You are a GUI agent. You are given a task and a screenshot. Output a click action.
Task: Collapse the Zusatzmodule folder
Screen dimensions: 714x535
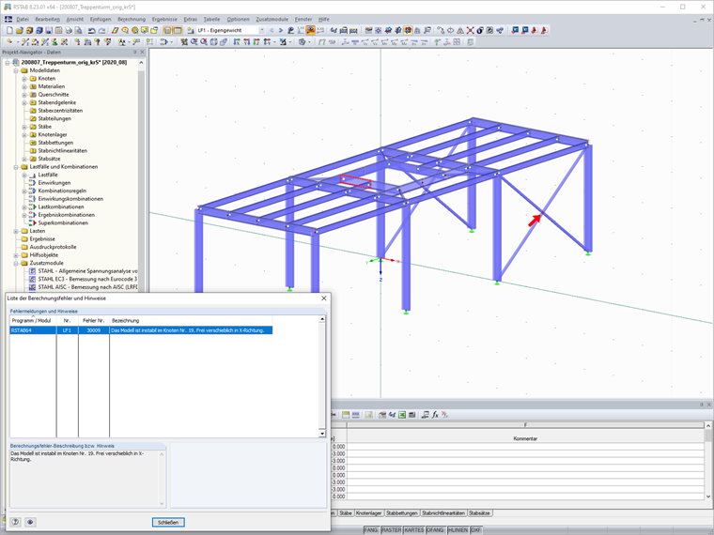coord(16,263)
